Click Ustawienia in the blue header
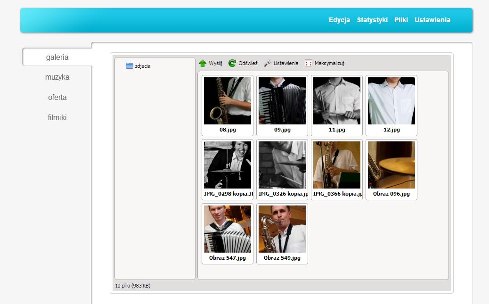 (432, 20)
